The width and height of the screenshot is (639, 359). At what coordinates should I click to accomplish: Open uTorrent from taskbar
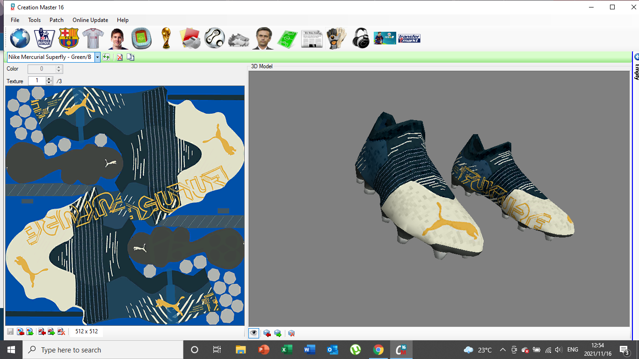(x=356, y=350)
